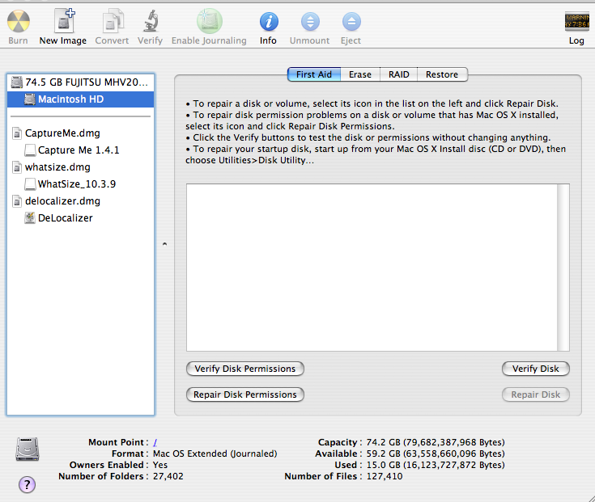This screenshot has height=502, width=595.
Task: Click the Owners Enabled value Yes
Action: [x=160, y=465]
